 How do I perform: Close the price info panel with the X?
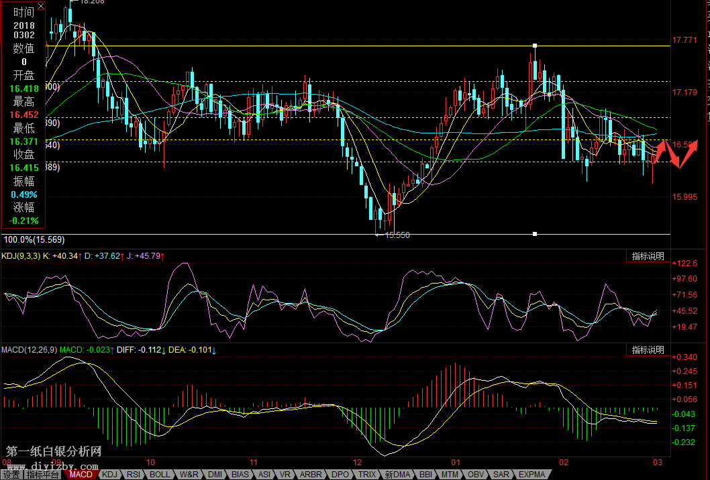coord(41,6)
